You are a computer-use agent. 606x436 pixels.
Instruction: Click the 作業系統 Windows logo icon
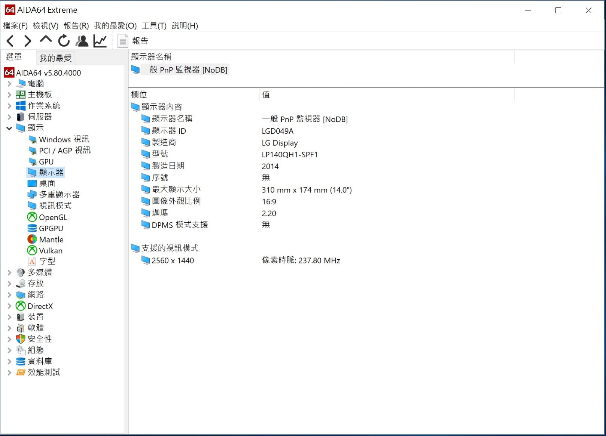[x=21, y=106]
